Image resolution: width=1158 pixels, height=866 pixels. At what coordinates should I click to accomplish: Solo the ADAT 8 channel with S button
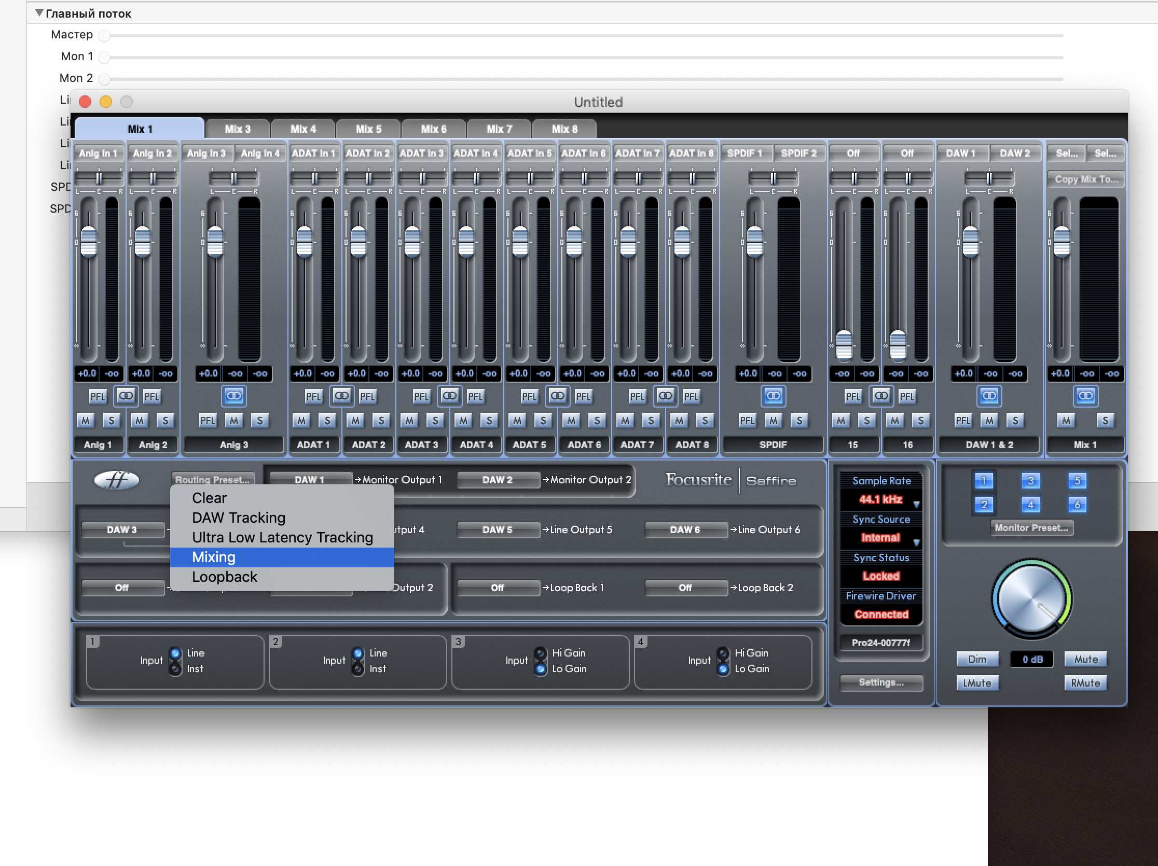click(x=705, y=420)
